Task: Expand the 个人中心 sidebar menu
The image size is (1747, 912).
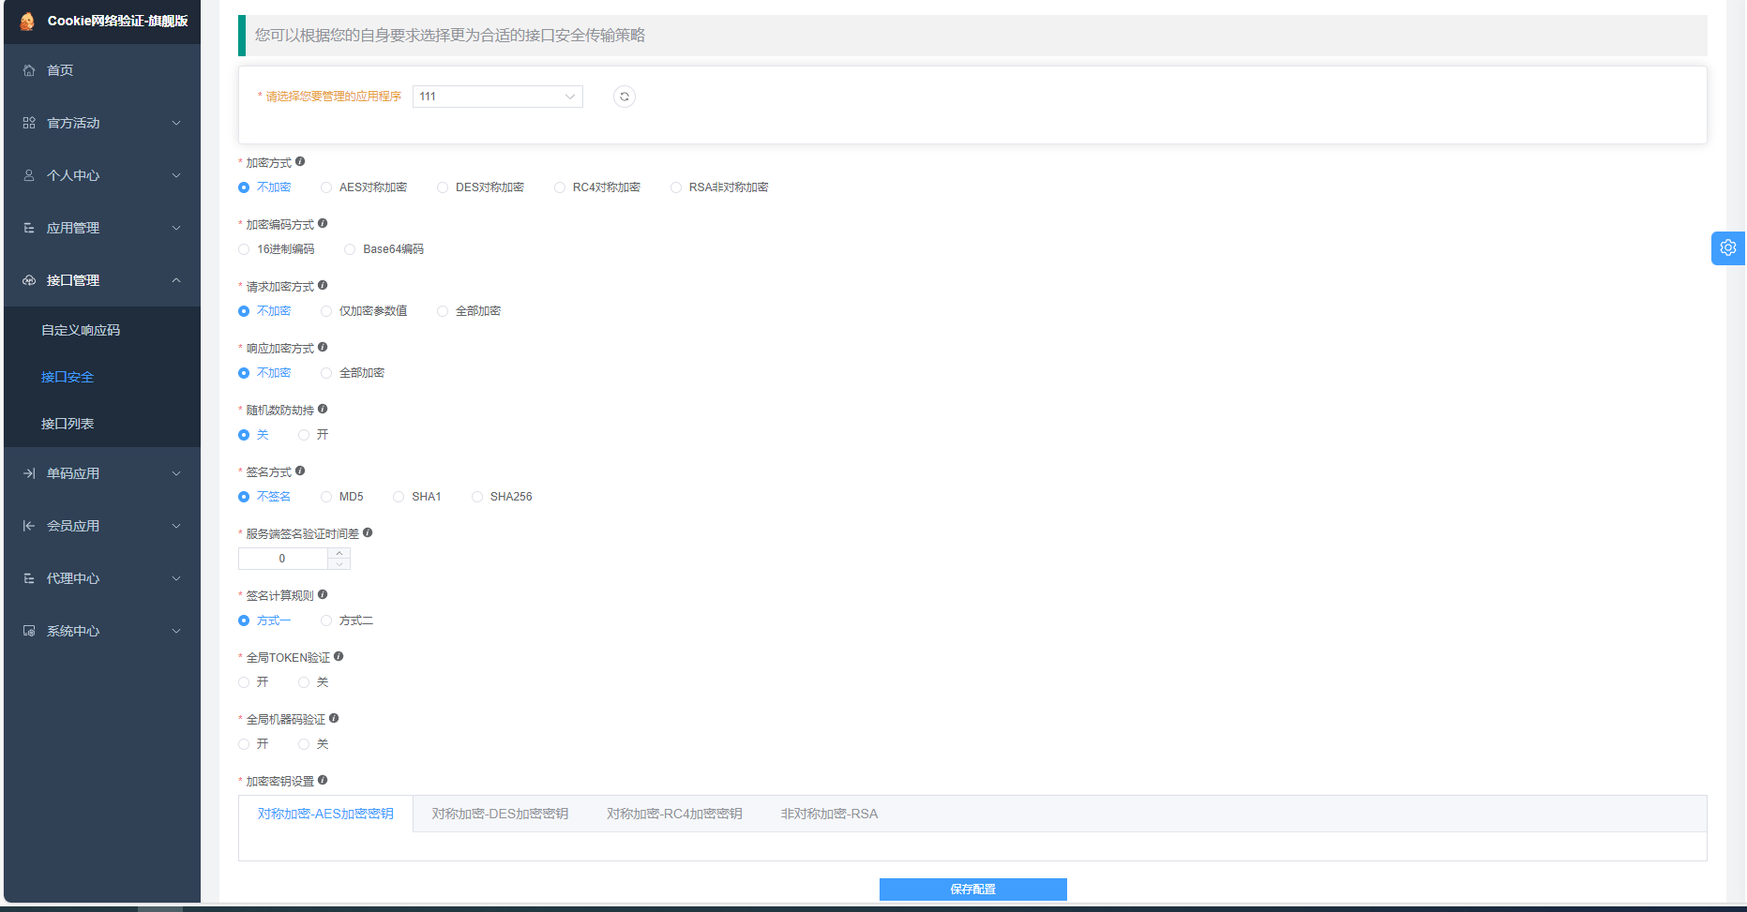Action: click(x=102, y=175)
